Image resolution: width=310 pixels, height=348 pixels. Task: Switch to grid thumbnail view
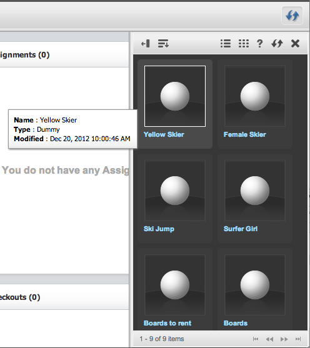(x=244, y=44)
